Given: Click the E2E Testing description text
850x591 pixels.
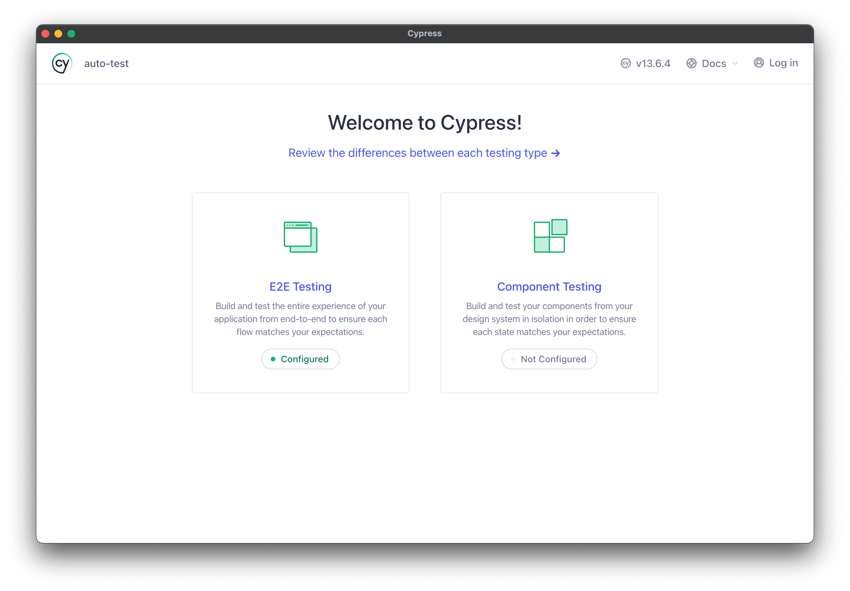Looking at the screenshot, I should tap(301, 319).
